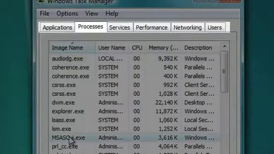Select the dwm.exe process
Image resolution: width=274 pixels, height=154 pixels.
coord(63,103)
